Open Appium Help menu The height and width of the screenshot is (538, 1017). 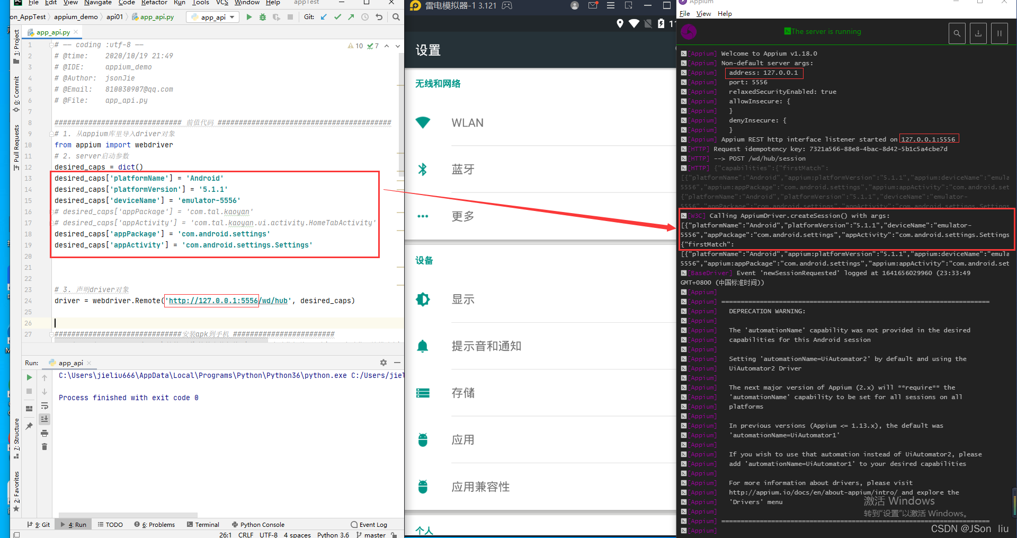click(725, 14)
